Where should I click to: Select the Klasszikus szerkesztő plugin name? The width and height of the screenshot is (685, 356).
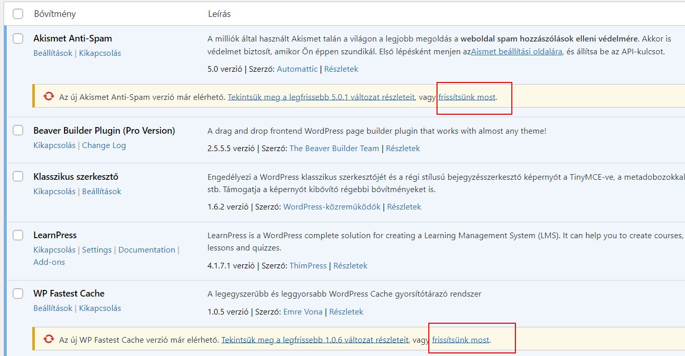coord(76,177)
